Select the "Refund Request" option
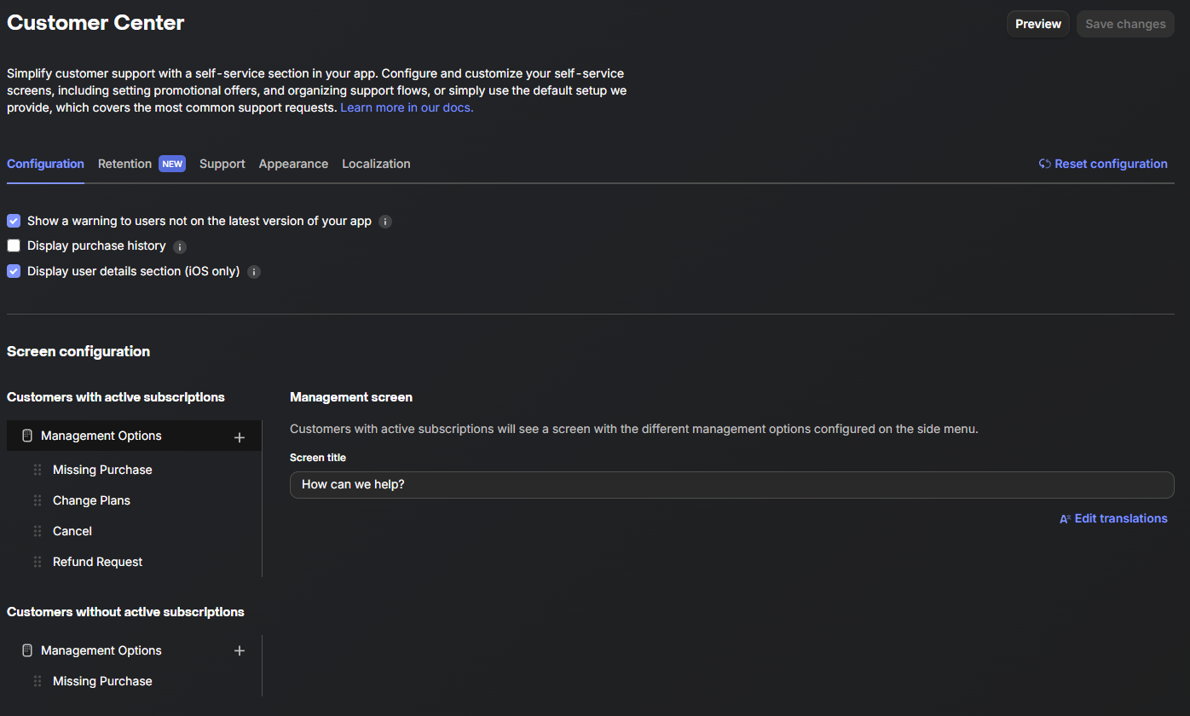 [x=97, y=561]
